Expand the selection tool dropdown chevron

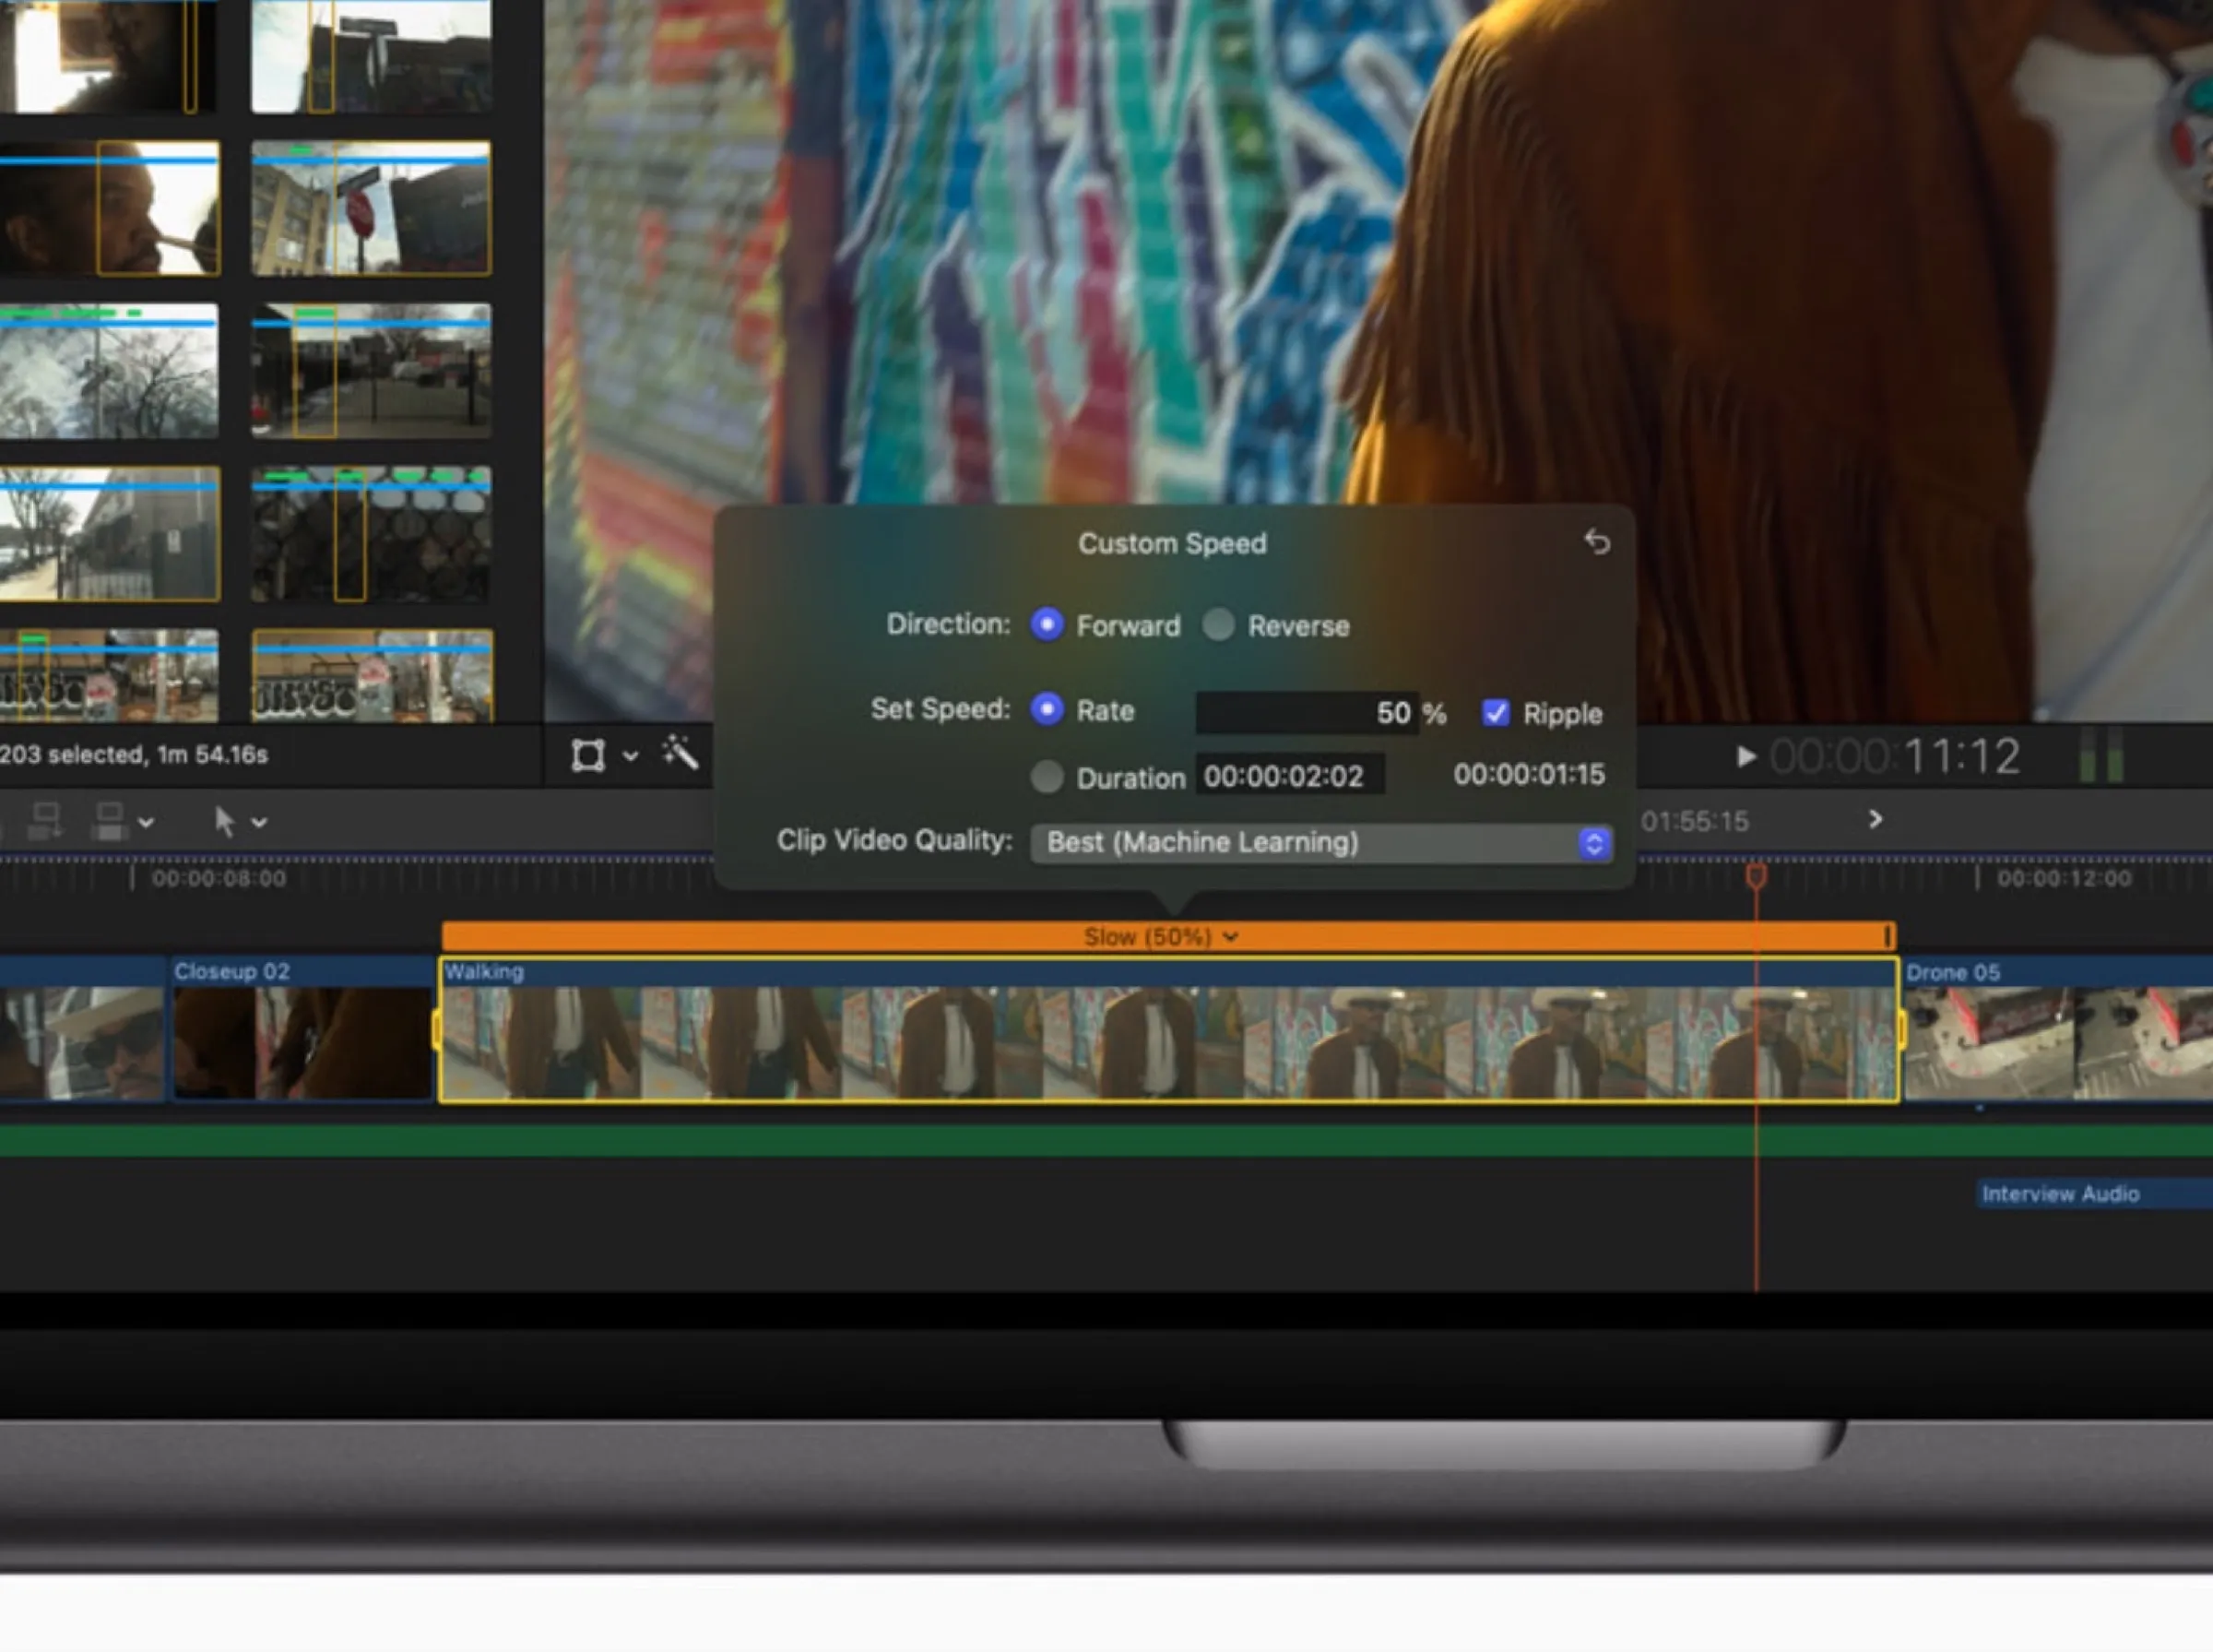(x=258, y=822)
